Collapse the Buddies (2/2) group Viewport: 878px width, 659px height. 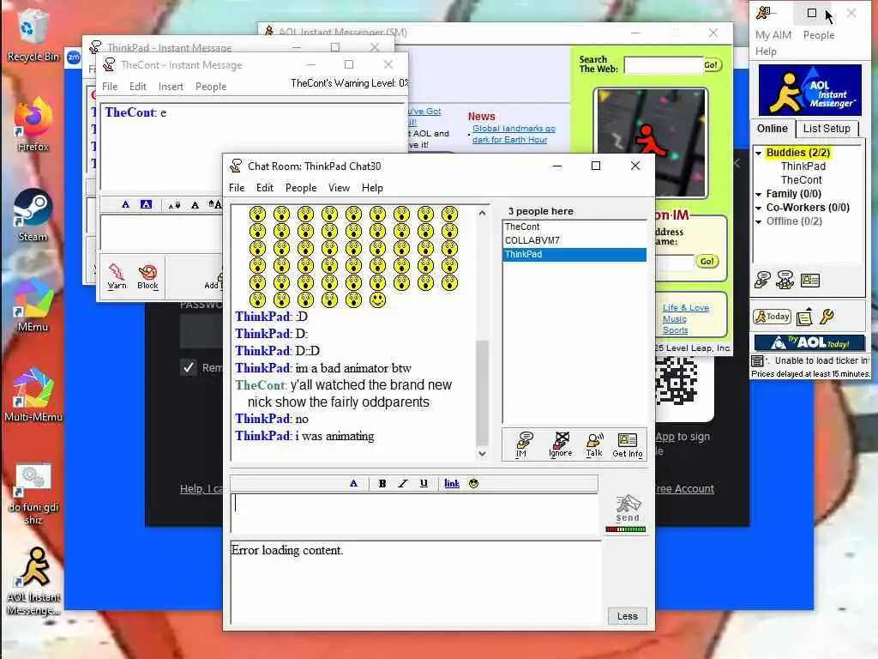[759, 153]
